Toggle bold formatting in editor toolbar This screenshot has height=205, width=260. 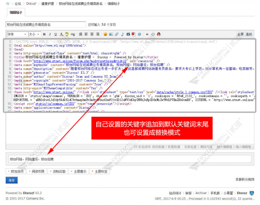tap(44, 34)
